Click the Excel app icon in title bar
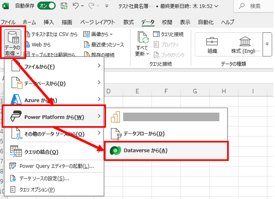The height and width of the screenshot is (199, 275). [x=5, y=6]
